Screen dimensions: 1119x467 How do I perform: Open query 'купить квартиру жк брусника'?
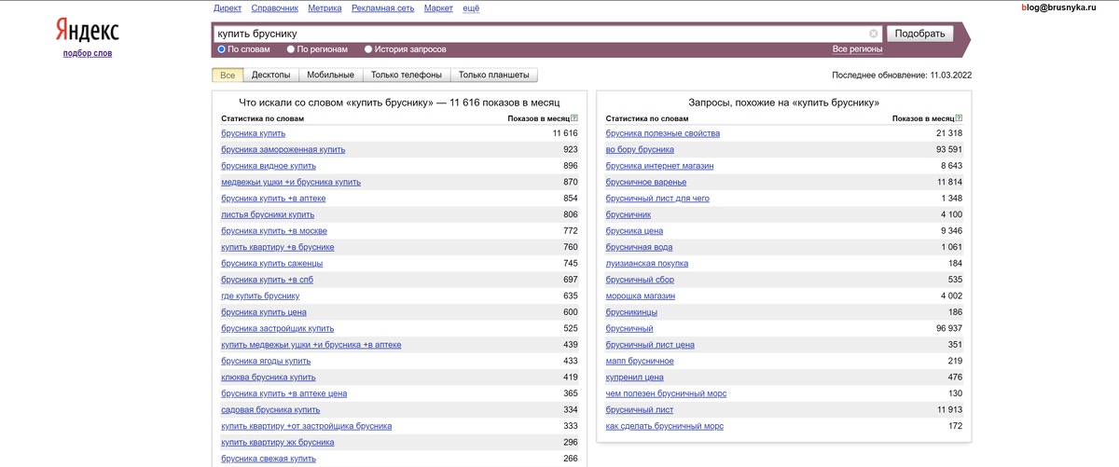tap(278, 443)
